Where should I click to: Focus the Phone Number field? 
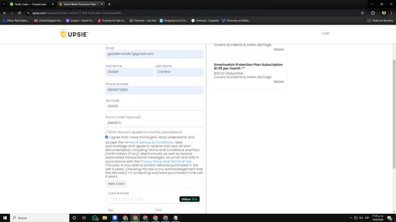coord(154,90)
